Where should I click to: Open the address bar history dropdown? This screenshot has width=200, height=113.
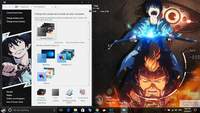click(x=52, y=7)
